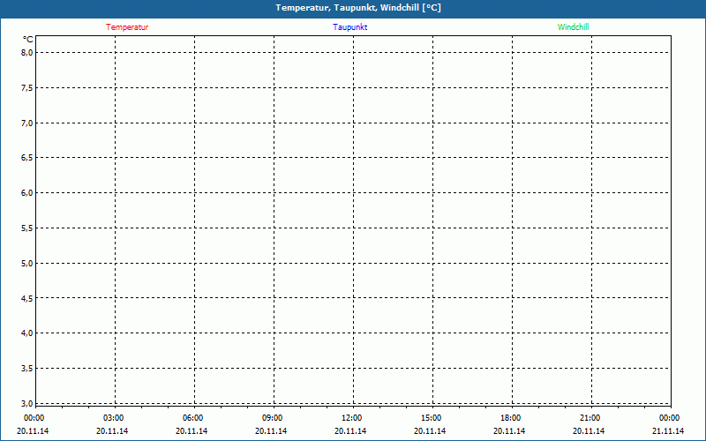This screenshot has width=706, height=441.
Task: Click the 18:00 time axis label
Action: pos(510,418)
